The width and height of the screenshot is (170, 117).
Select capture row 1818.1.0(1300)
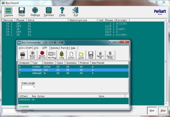pos(83,35)
